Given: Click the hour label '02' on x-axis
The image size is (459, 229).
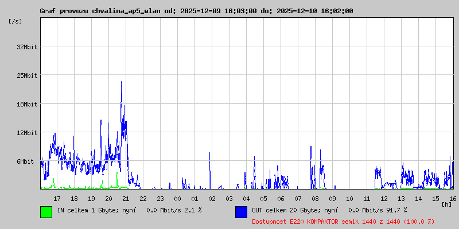Looking at the screenshot, I should pos(212,199).
